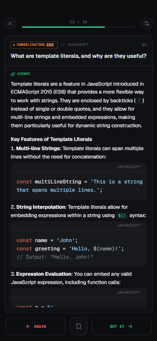Click the right arrow in GOT IT button

pyautogui.click(x=130, y=326)
